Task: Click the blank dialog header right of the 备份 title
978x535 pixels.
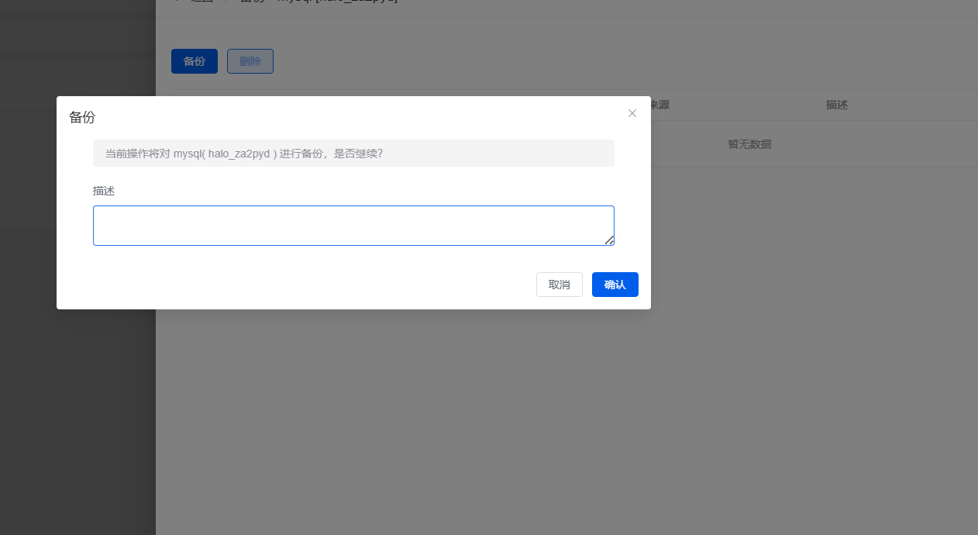Action: [x=349, y=118]
